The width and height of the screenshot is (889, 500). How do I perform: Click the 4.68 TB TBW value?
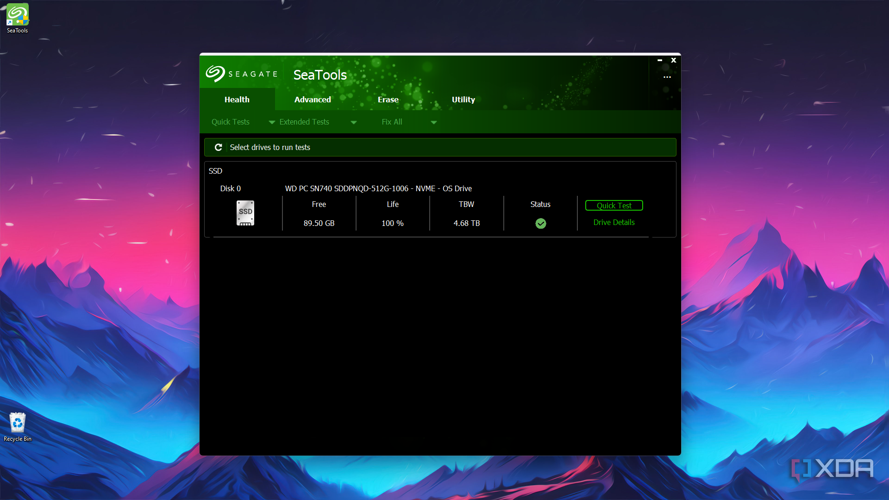467,223
